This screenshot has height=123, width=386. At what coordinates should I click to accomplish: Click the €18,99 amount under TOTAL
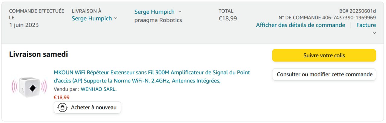(228, 19)
